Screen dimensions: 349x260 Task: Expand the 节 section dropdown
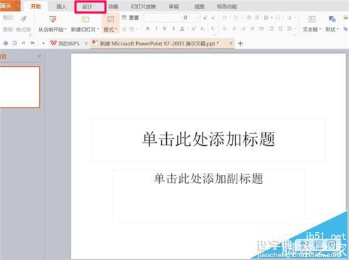tap(137, 29)
